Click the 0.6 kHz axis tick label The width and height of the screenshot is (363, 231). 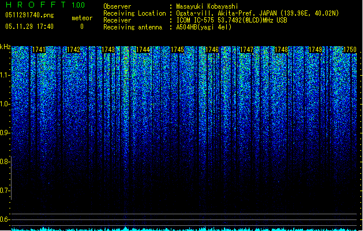tap(5, 219)
